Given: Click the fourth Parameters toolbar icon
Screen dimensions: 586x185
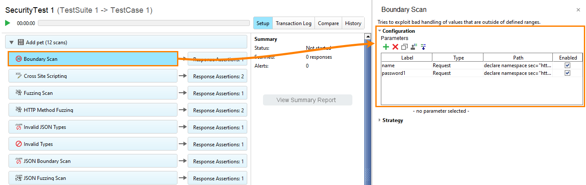Looking at the screenshot, I should click(x=414, y=47).
